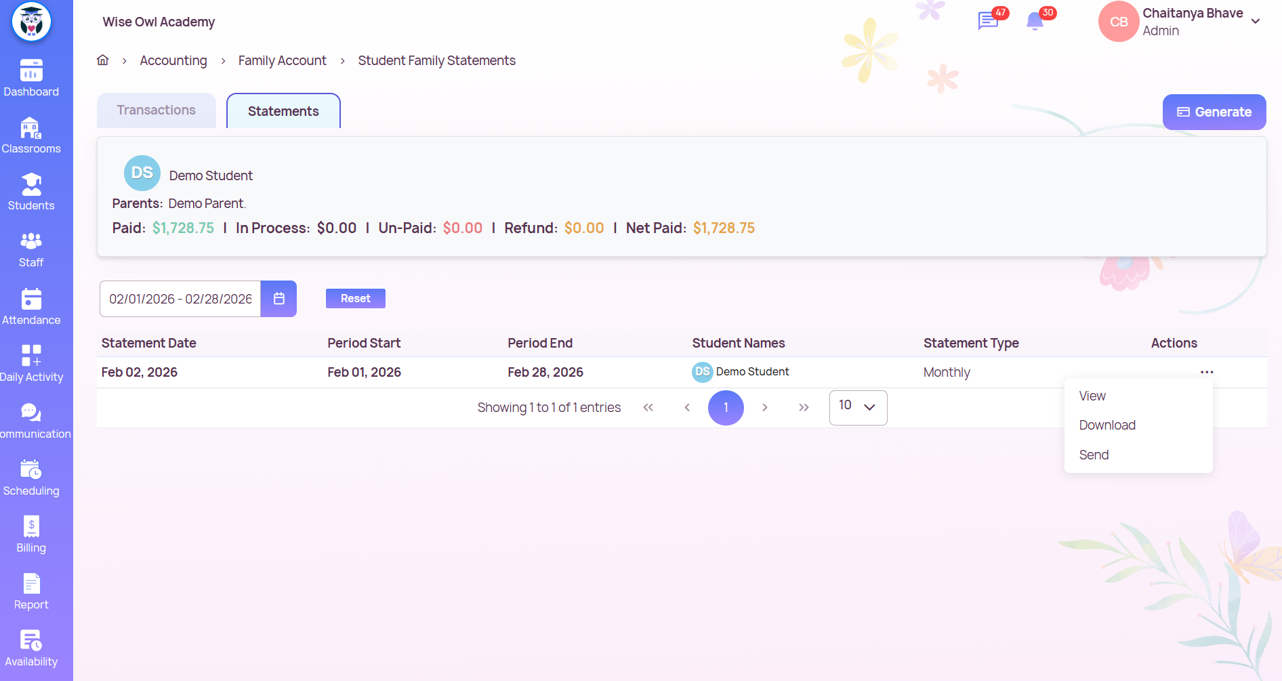
Task: Switch to the Transactions tab
Action: point(156,110)
